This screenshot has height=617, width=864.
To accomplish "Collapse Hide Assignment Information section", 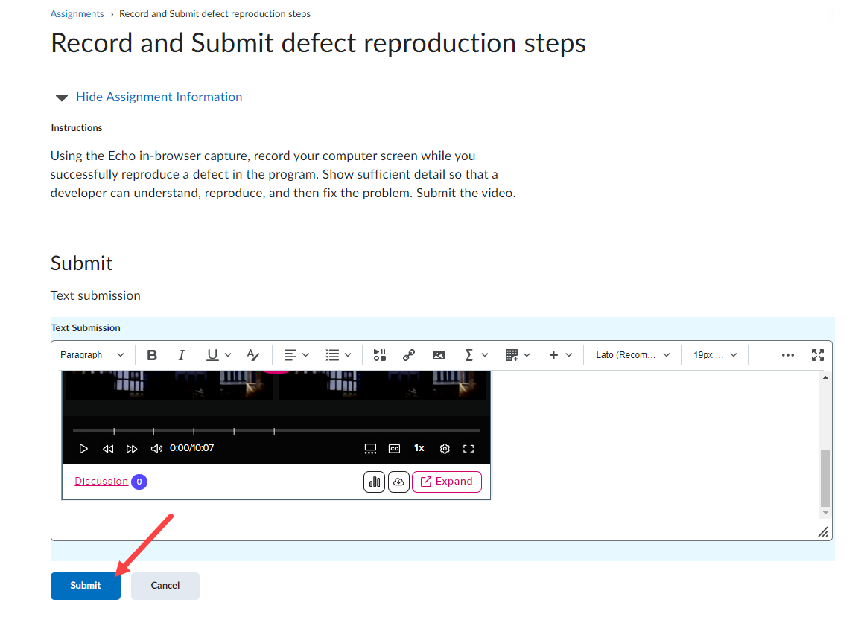I will (149, 97).
